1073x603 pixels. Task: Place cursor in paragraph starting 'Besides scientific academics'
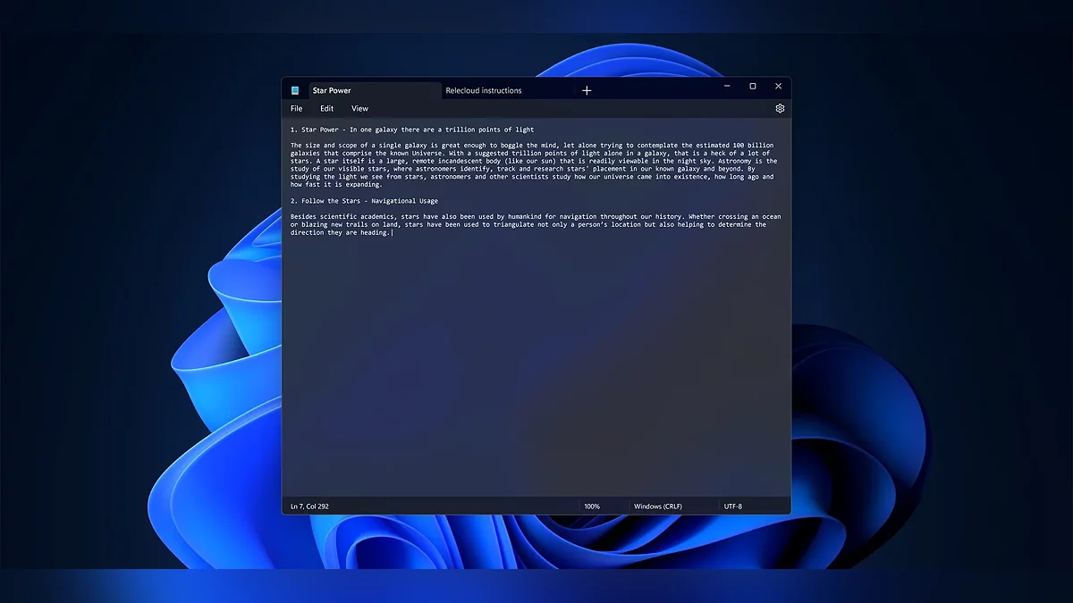(534, 224)
